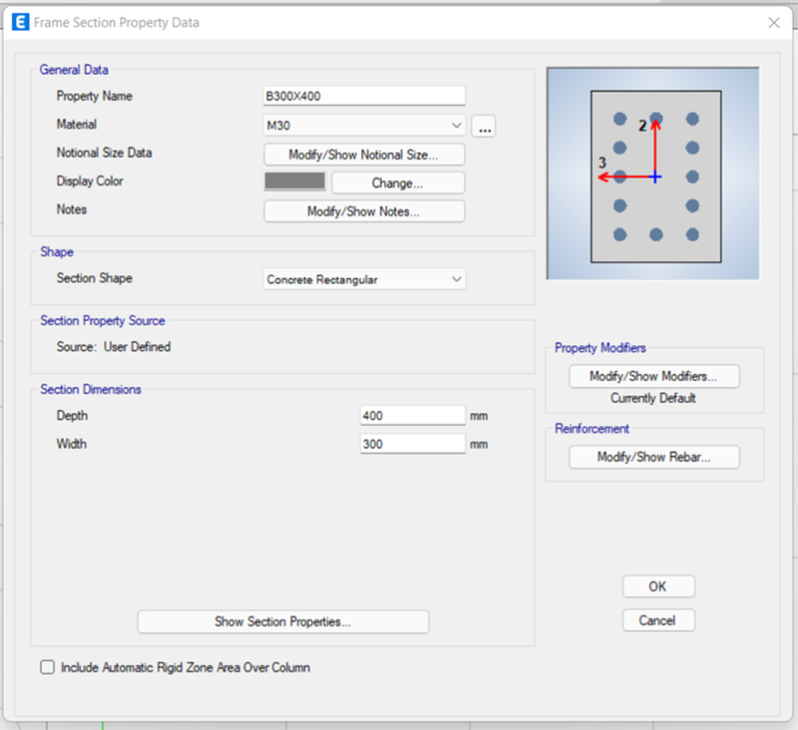Screen dimensions: 798x730
Task: Close the Frame Section Property Data dialog
Action: pos(774,23)
